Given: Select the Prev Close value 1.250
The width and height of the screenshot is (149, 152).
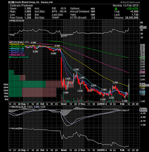Looking at the screenshot, I should (28, 18).
